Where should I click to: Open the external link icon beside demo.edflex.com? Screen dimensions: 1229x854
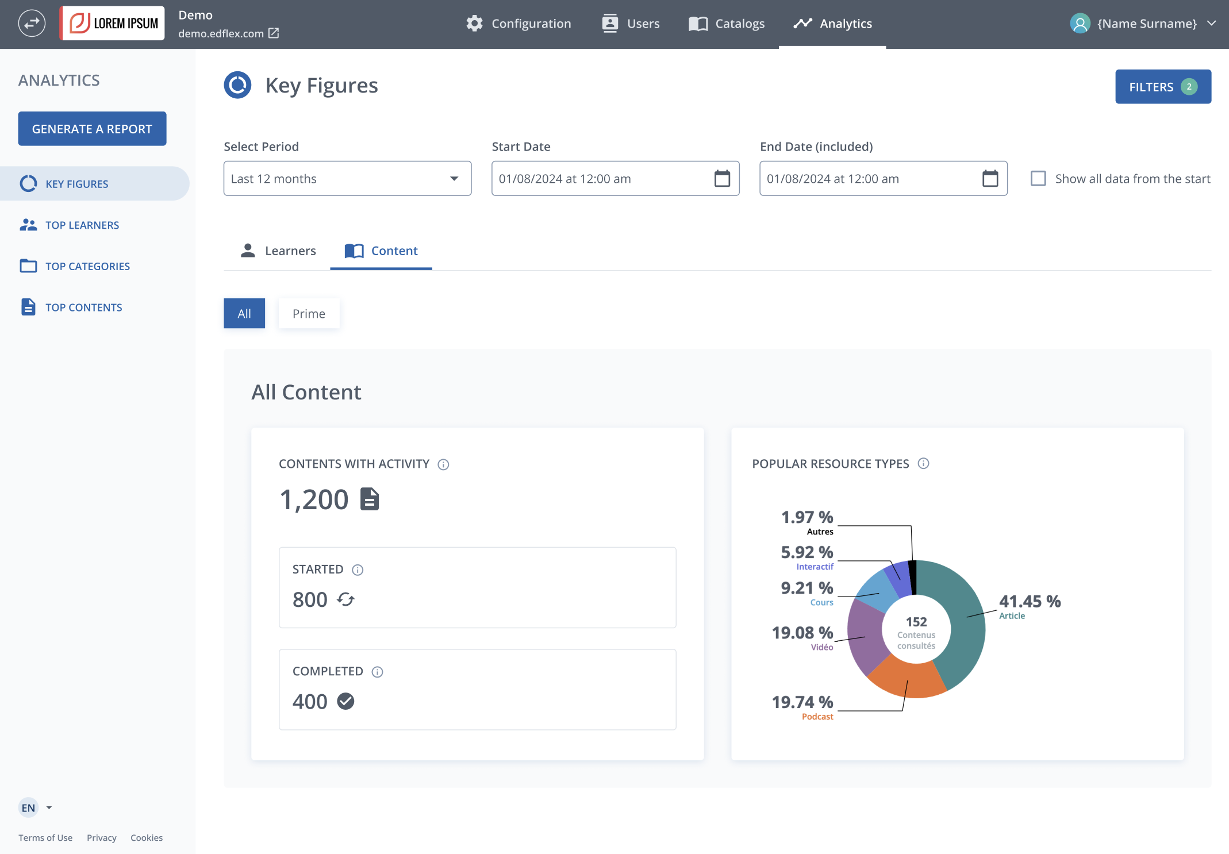[x=274, y=33]
